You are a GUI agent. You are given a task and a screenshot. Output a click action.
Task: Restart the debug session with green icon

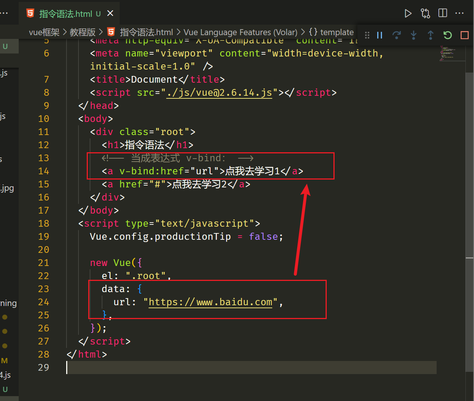[x=447, y=35]
